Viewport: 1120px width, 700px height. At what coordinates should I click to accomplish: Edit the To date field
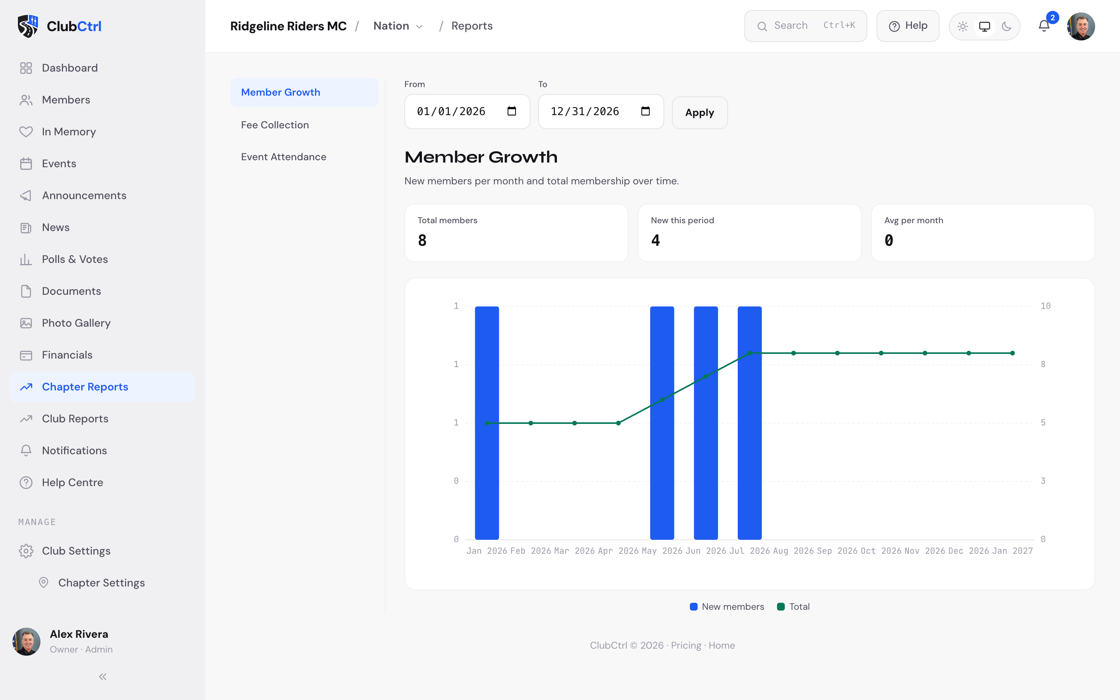(601, 112)
